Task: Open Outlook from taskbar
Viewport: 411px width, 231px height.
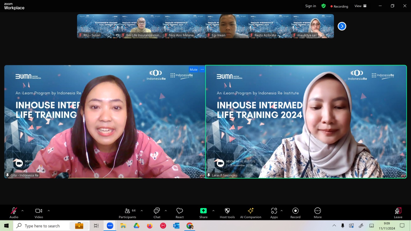Action: pyautogui.click(x=176, y=226)
